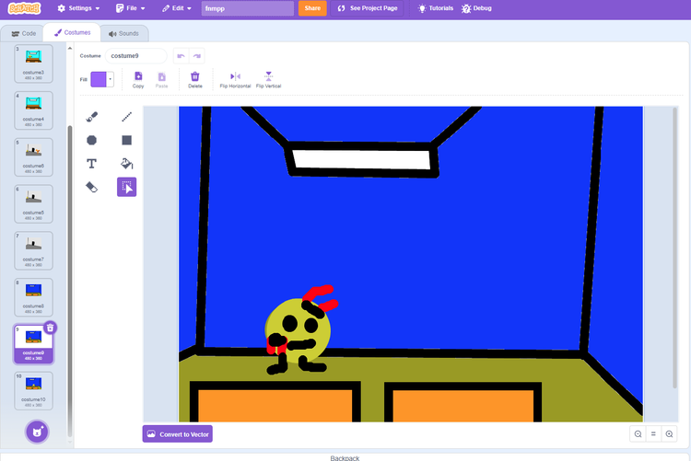This screenshot has height=461, width=691.
Task: Click the Scratch logo
Action: (25, 8)
